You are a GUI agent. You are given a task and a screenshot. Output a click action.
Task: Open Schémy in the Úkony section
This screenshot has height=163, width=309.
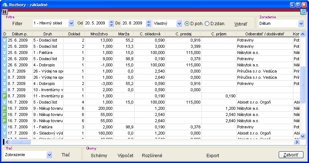pyautogui.click(x=99, y=155)
